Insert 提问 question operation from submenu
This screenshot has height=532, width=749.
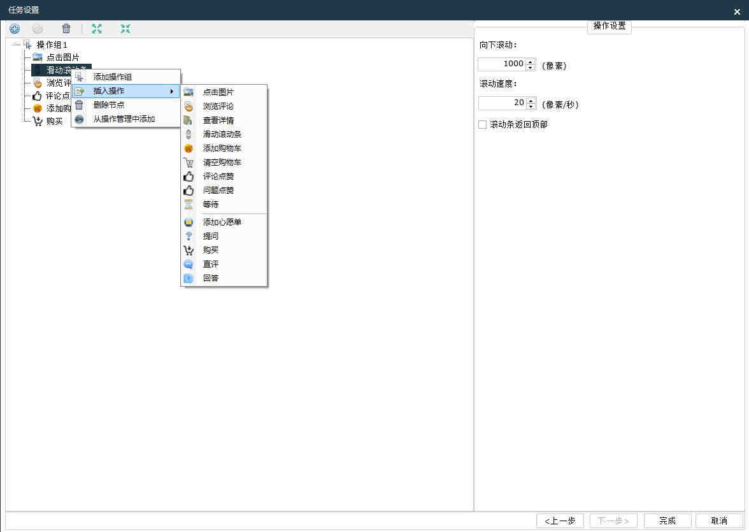(x=224, y=236)
